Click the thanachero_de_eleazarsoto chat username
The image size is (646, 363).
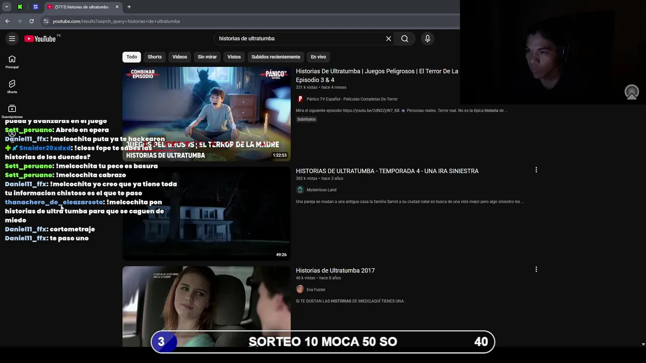[x=54, y=202]
